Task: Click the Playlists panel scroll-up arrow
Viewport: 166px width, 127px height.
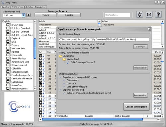Action: coord(35,21)
